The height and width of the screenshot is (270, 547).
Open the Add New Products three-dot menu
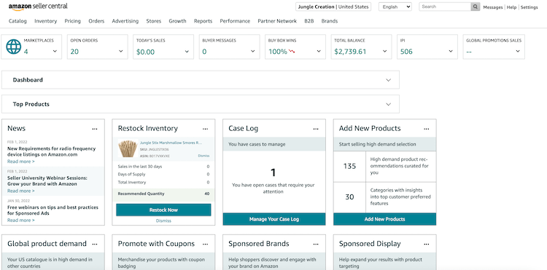(427, 129)
